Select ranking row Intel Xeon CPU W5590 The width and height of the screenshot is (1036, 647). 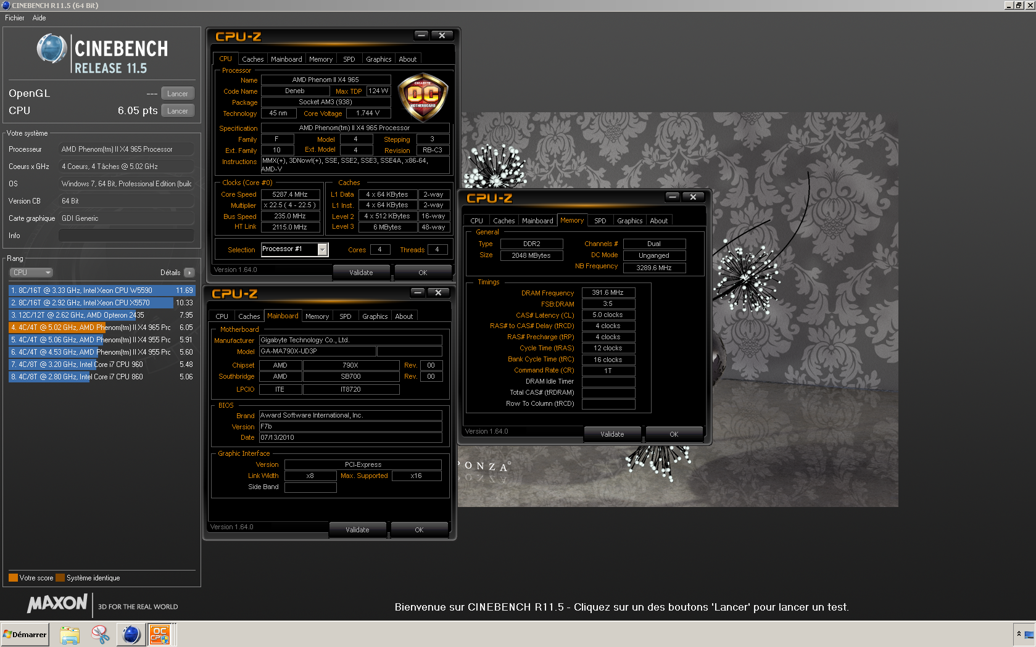[102, 291]
